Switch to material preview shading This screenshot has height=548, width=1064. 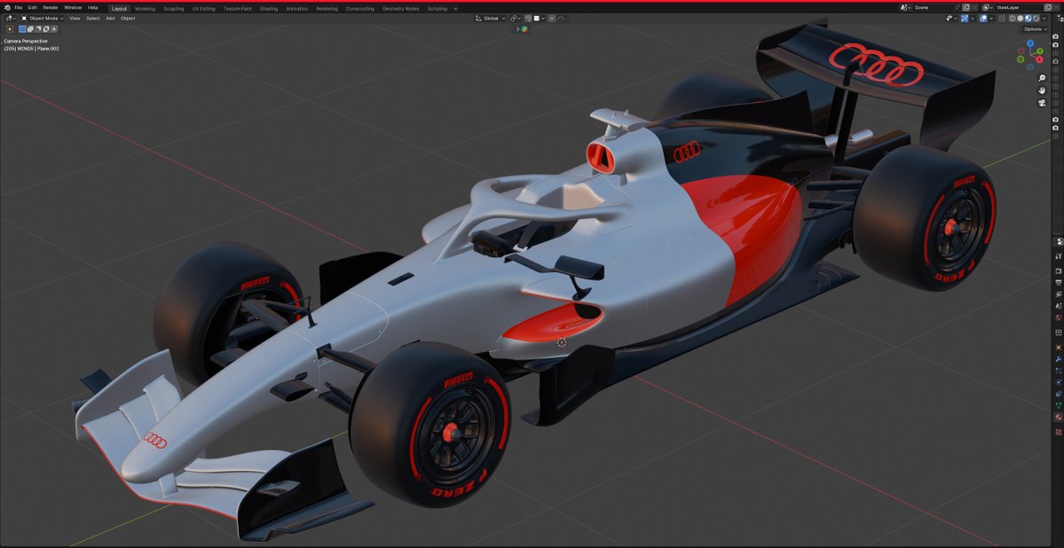1028,19
